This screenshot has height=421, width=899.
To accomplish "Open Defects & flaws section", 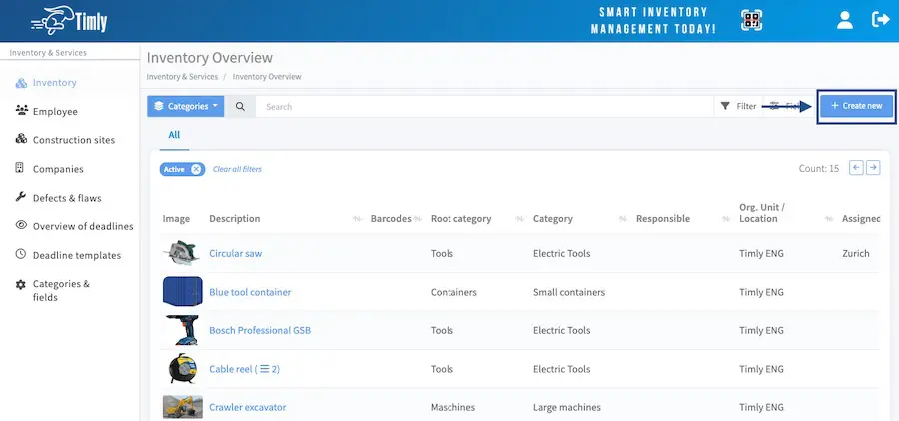I will (x=67, y=198).
